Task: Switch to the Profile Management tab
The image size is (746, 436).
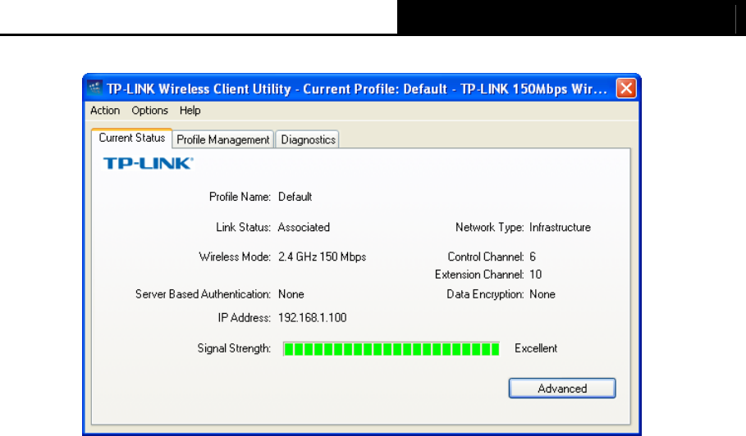Action: pos(223,139)
